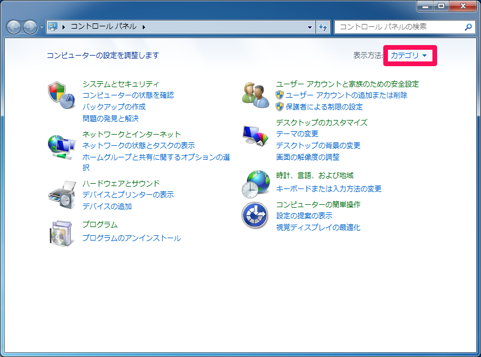Click the User Accounts people icon
This screenshot has width=481, height=357.
pos(255,94)
